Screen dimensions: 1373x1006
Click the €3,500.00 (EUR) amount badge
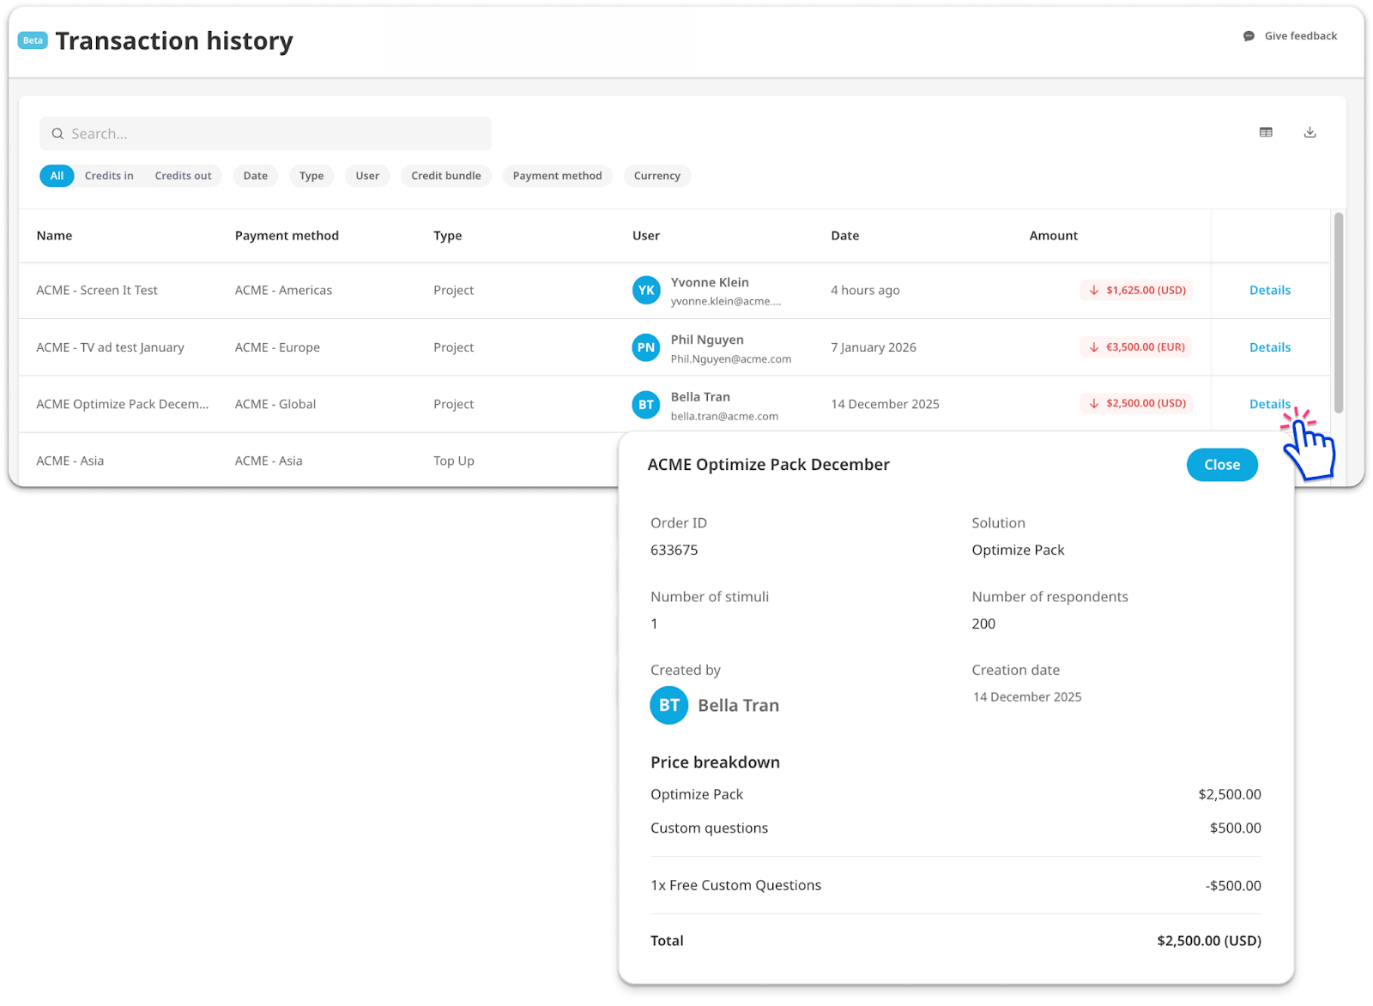(1137, 347)
